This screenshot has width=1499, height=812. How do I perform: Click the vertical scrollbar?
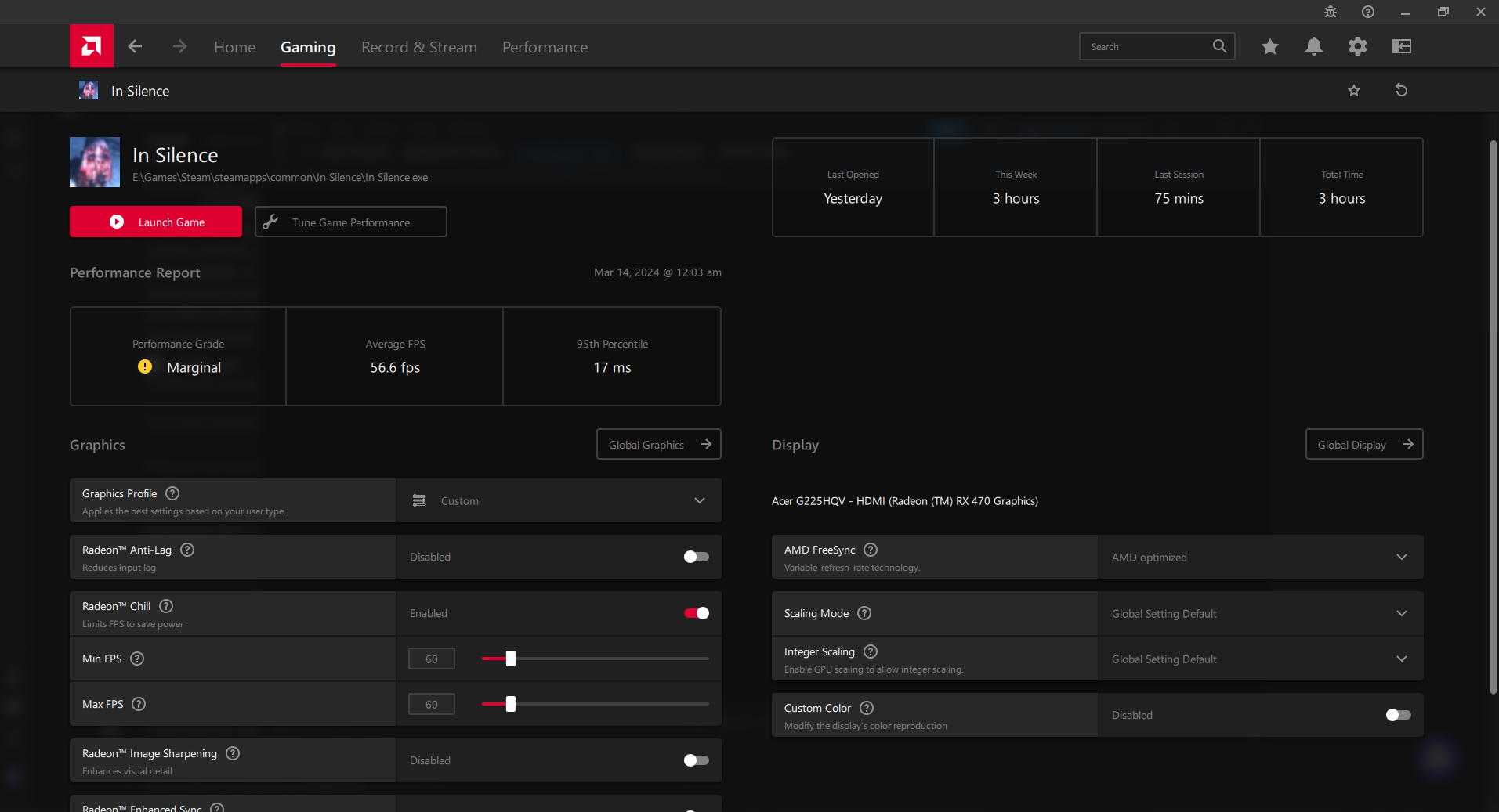(x=1494, y=417)
